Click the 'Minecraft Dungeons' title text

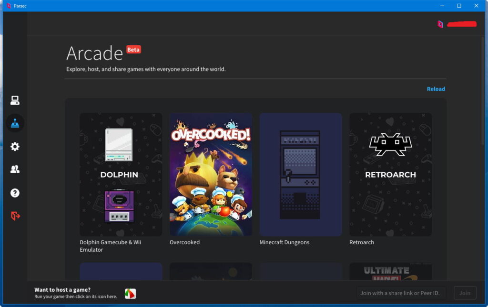pyautogui.click(x=285, y=242)
